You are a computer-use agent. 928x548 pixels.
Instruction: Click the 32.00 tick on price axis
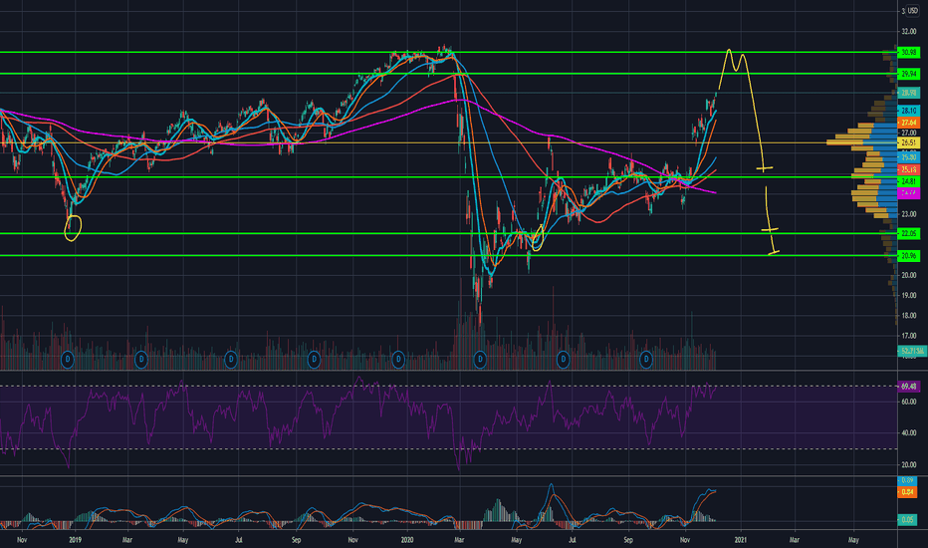click(x=909, y=32)
